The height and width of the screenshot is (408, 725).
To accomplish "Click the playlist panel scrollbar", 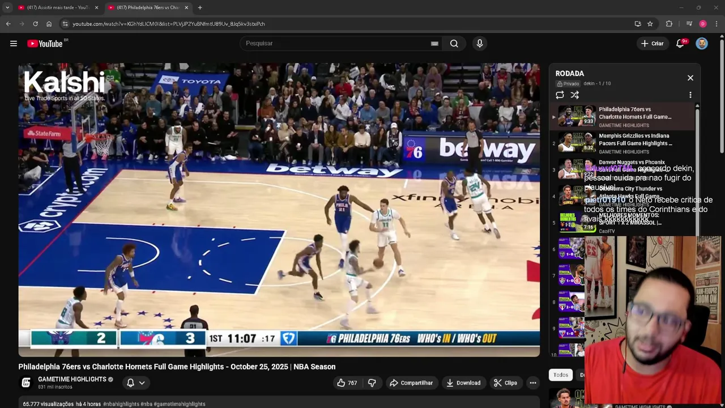I will click(x=697, y=170).
